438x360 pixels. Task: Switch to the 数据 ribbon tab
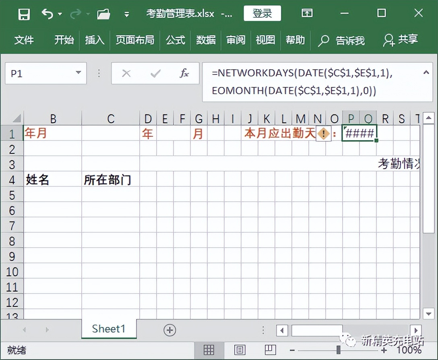click(206, 40)
